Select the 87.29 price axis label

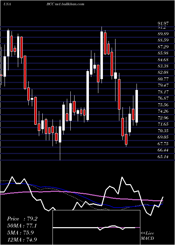pyautogui.click(x=163, y=47)
